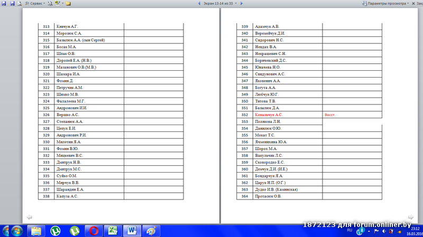Show hidden tray icons arrow
The height and width of the screenshot is (237, 423).
tap(369, 231)
